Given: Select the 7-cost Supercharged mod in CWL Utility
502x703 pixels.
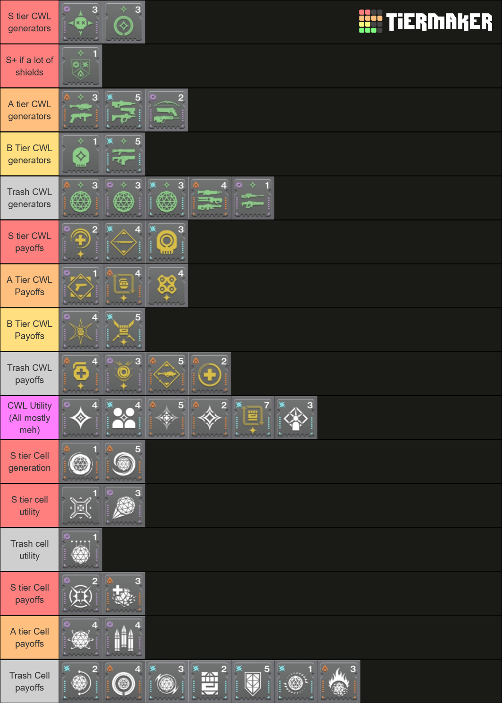Looking at the screenshot, I should 252,417.
